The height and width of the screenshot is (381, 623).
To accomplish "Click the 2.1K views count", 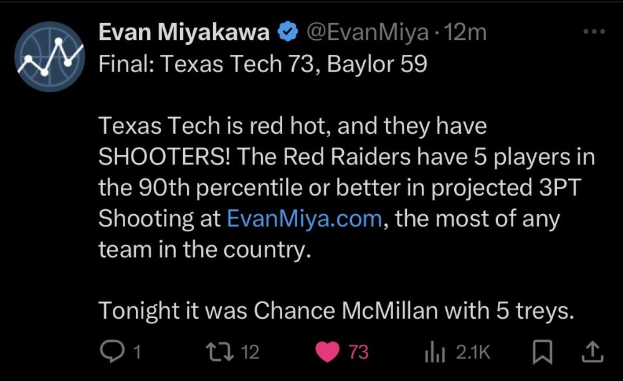I will (473, 353).
